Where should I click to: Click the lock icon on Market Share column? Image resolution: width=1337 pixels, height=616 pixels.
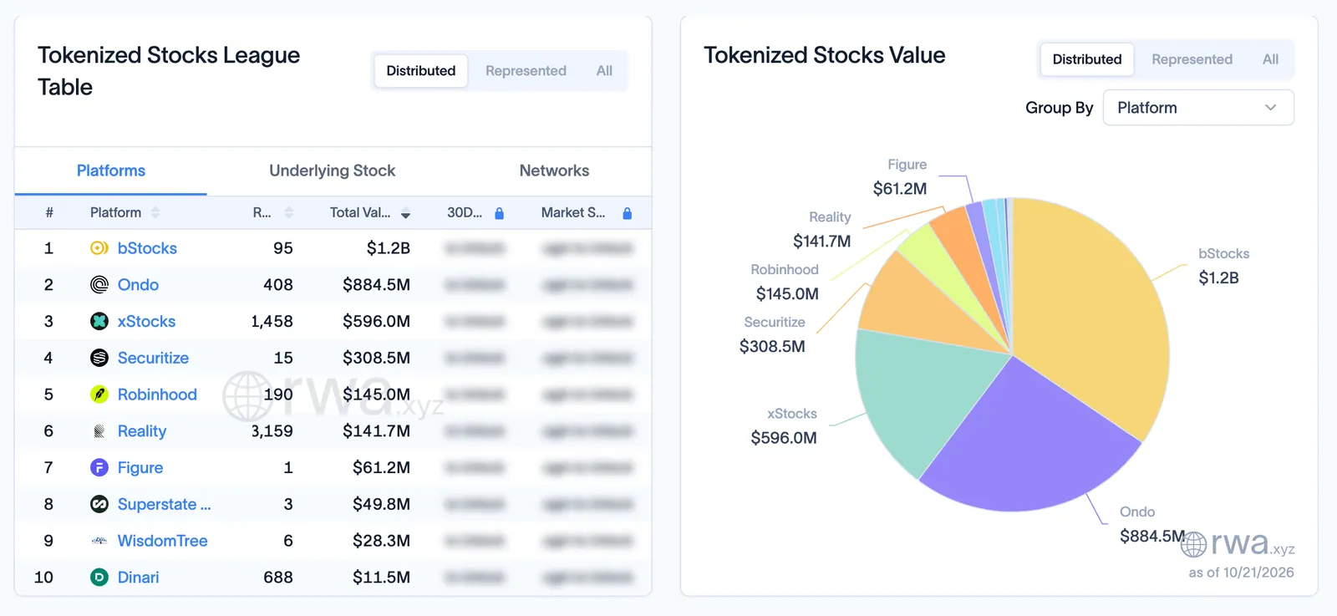click(627, 213)
